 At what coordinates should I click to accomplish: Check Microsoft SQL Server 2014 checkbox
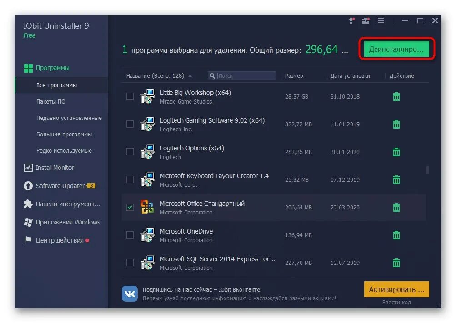(x=130, y=263)
